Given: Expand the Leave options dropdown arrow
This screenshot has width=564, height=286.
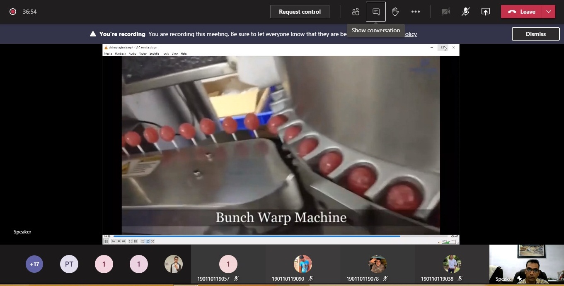Looking at the screenshot, I should [549, 12].
